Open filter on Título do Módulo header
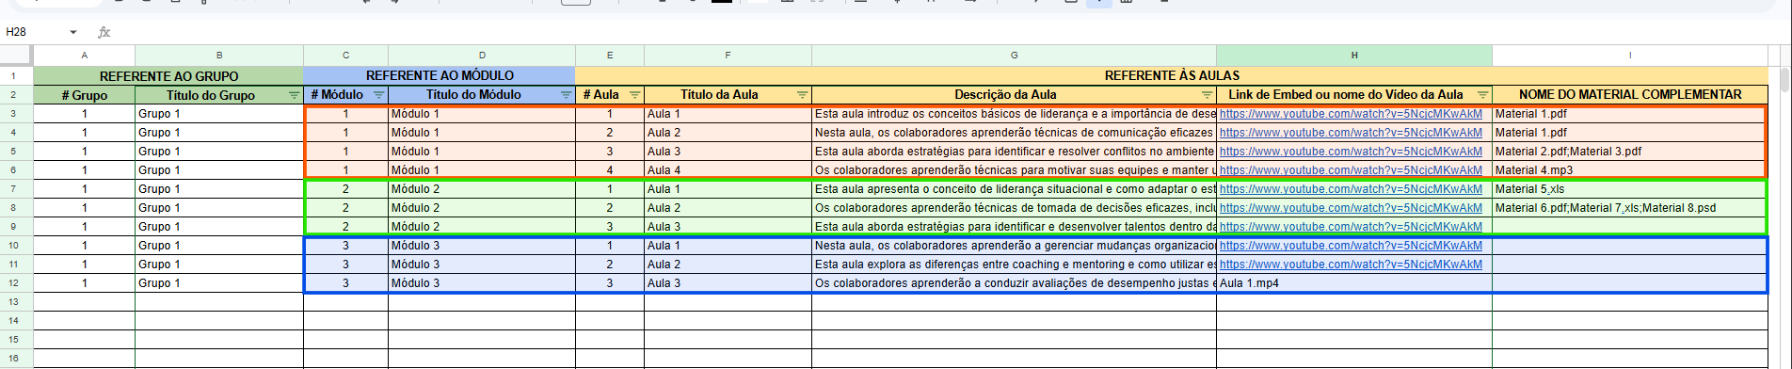 coord(566,95)
